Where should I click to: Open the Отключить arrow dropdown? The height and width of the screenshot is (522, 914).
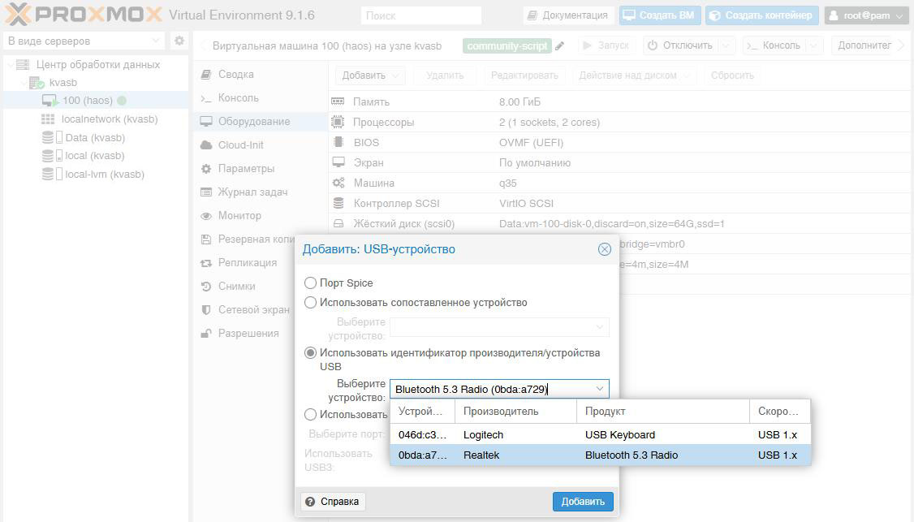pyautogui.click(x=726, y=45)
